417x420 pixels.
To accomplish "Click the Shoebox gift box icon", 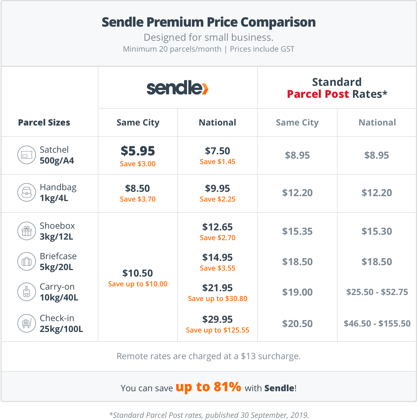I will click(27, 231).
